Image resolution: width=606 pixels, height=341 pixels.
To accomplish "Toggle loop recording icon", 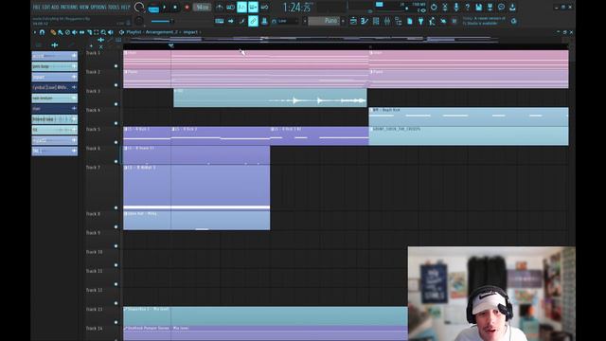I will (x=265, y=7).
